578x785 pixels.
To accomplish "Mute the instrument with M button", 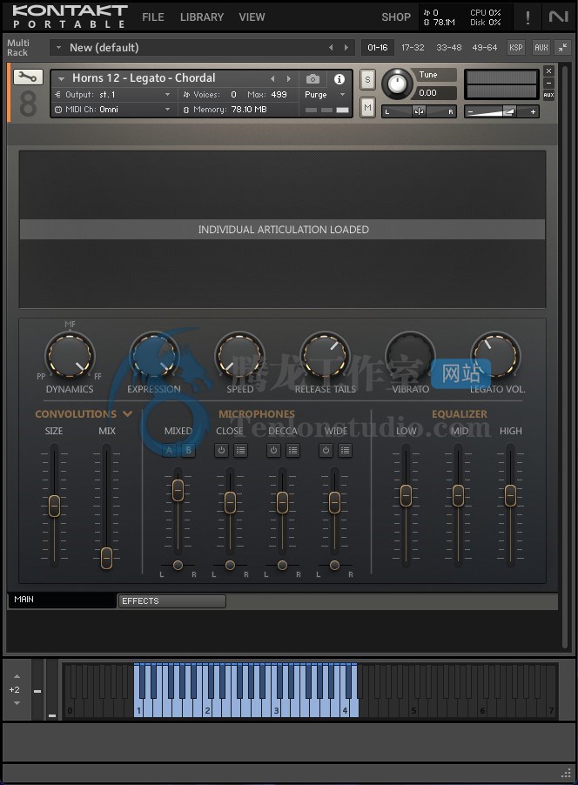I will 367,107.
